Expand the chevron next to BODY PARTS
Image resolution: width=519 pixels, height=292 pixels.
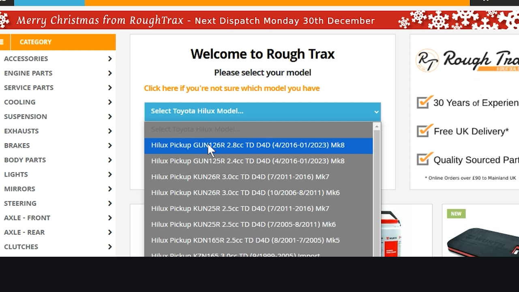click(x=110, y=160)
